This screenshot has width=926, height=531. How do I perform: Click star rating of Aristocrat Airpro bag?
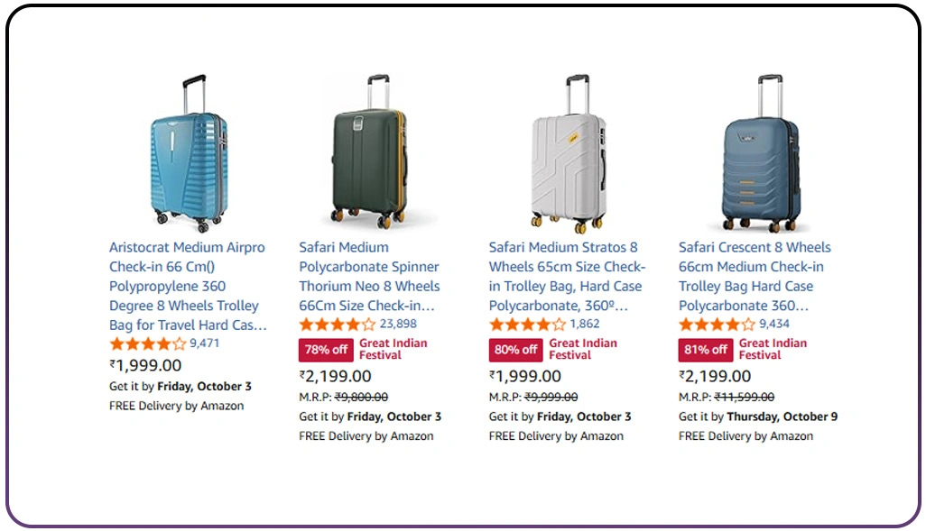[147, 343]
